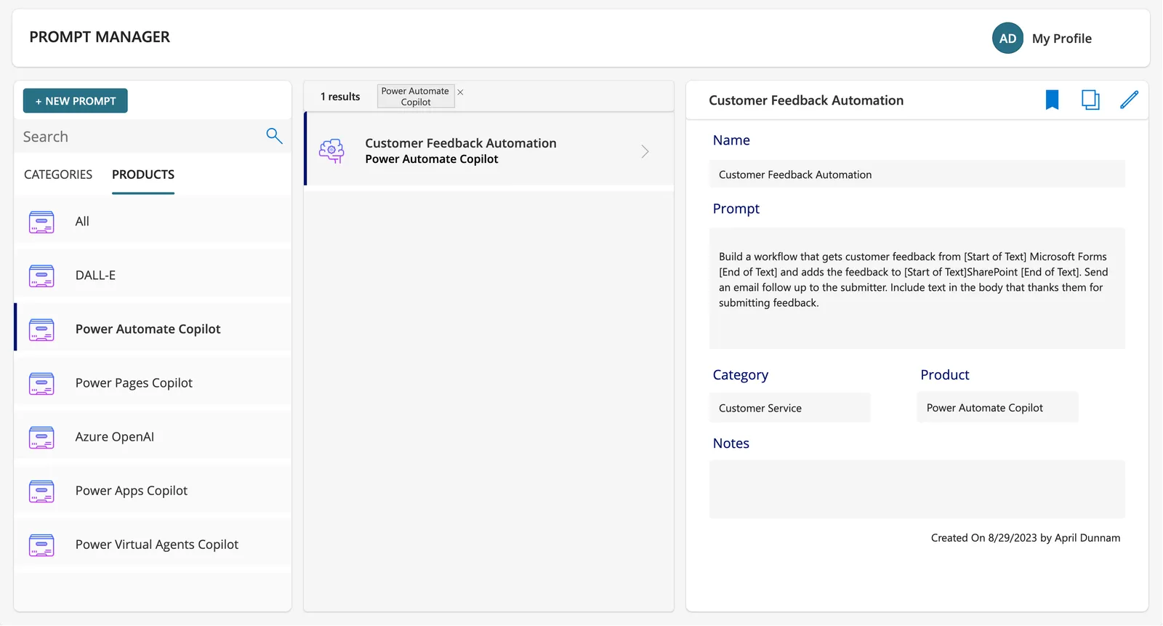This screenshot has width=1163, height=626.
Task: Click the Power Automate Copilot filter tag label
Action: point(416,97)
